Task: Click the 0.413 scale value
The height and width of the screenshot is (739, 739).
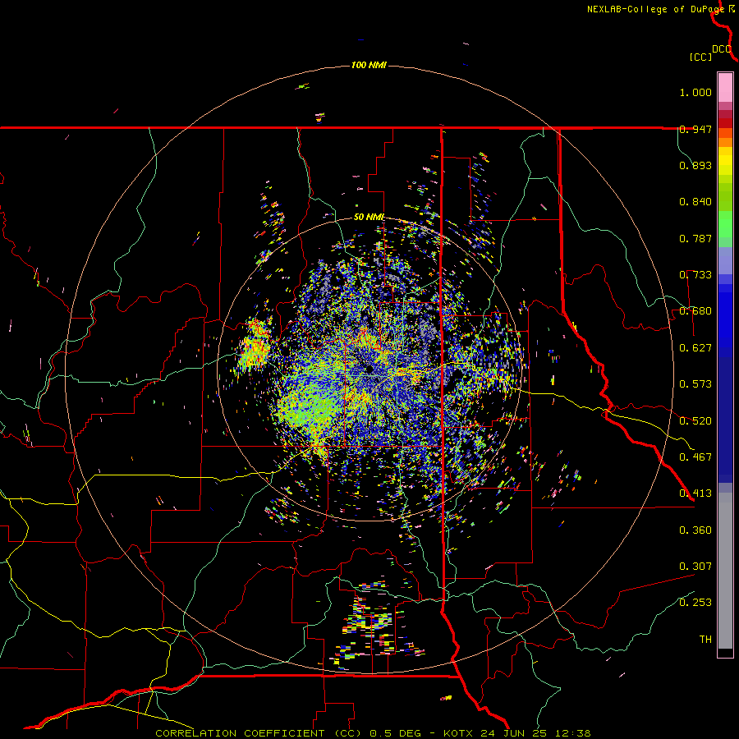Action: [695, 493]
